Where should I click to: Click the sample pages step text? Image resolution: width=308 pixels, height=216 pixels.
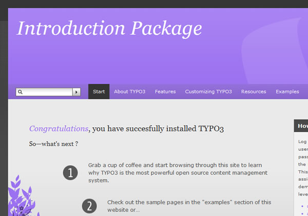coord(189,206)
